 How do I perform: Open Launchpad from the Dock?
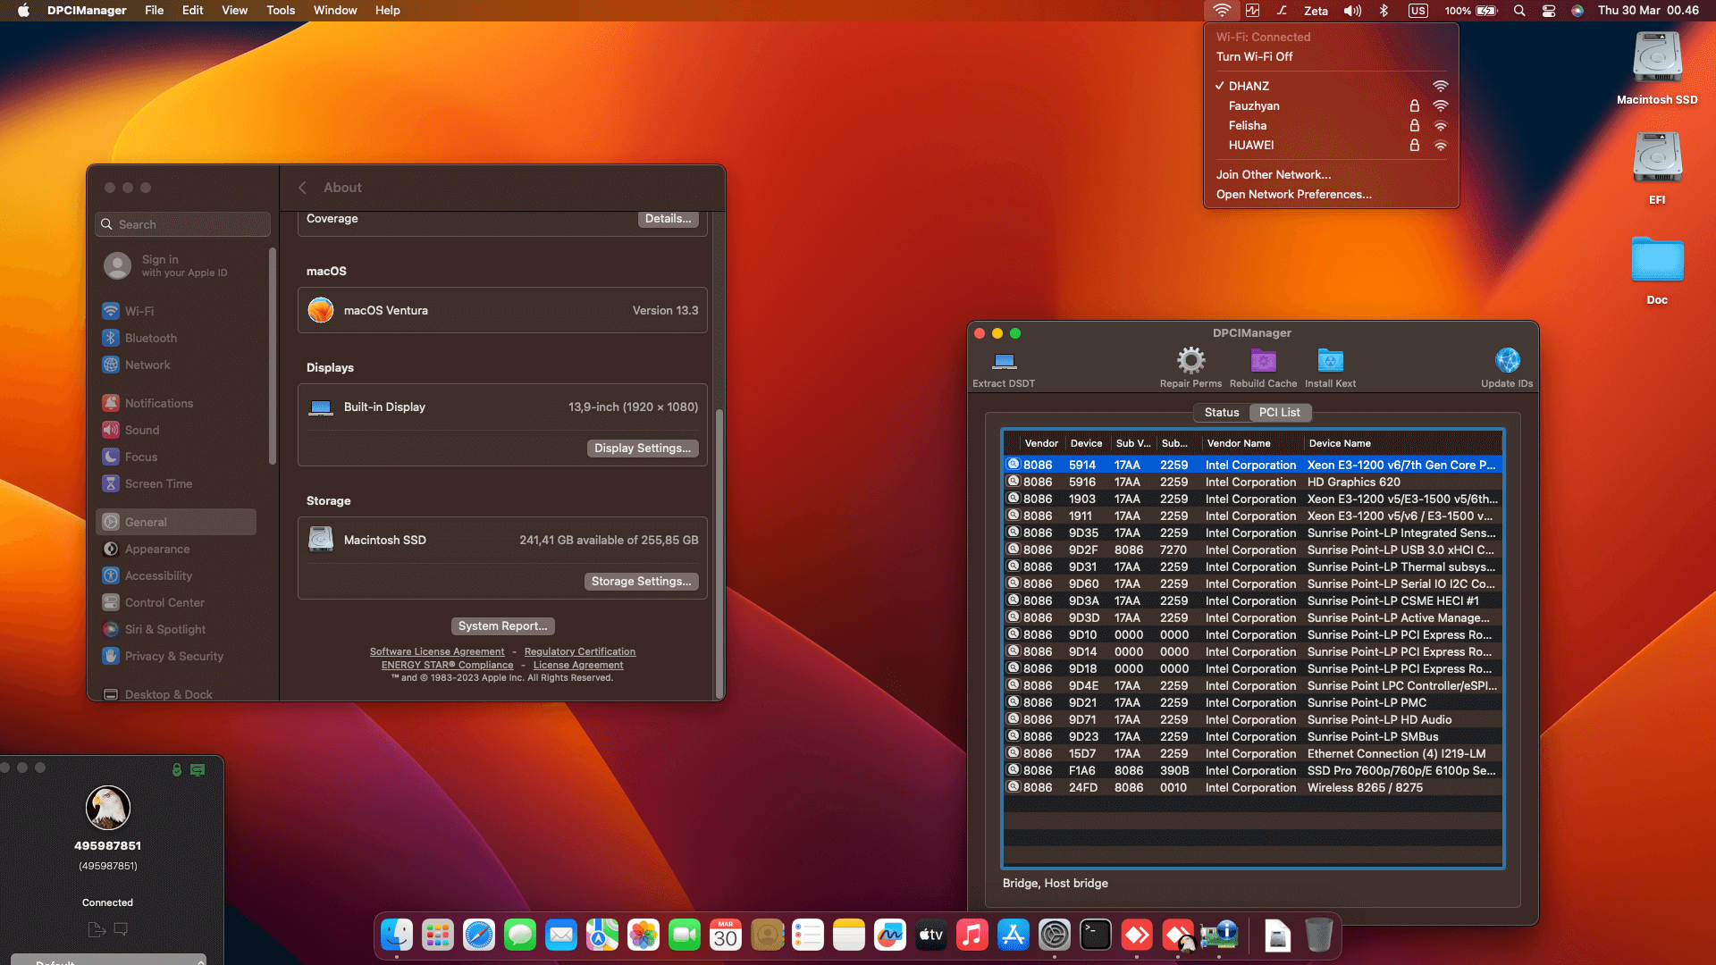(437, 935)
